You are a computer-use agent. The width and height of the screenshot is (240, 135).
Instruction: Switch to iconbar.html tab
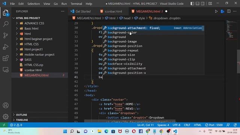pos(113,11)
